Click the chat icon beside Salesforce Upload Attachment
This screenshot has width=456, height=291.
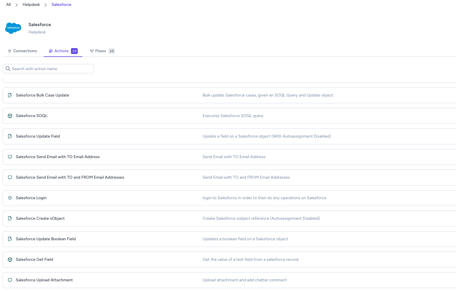tap(10, 280)
